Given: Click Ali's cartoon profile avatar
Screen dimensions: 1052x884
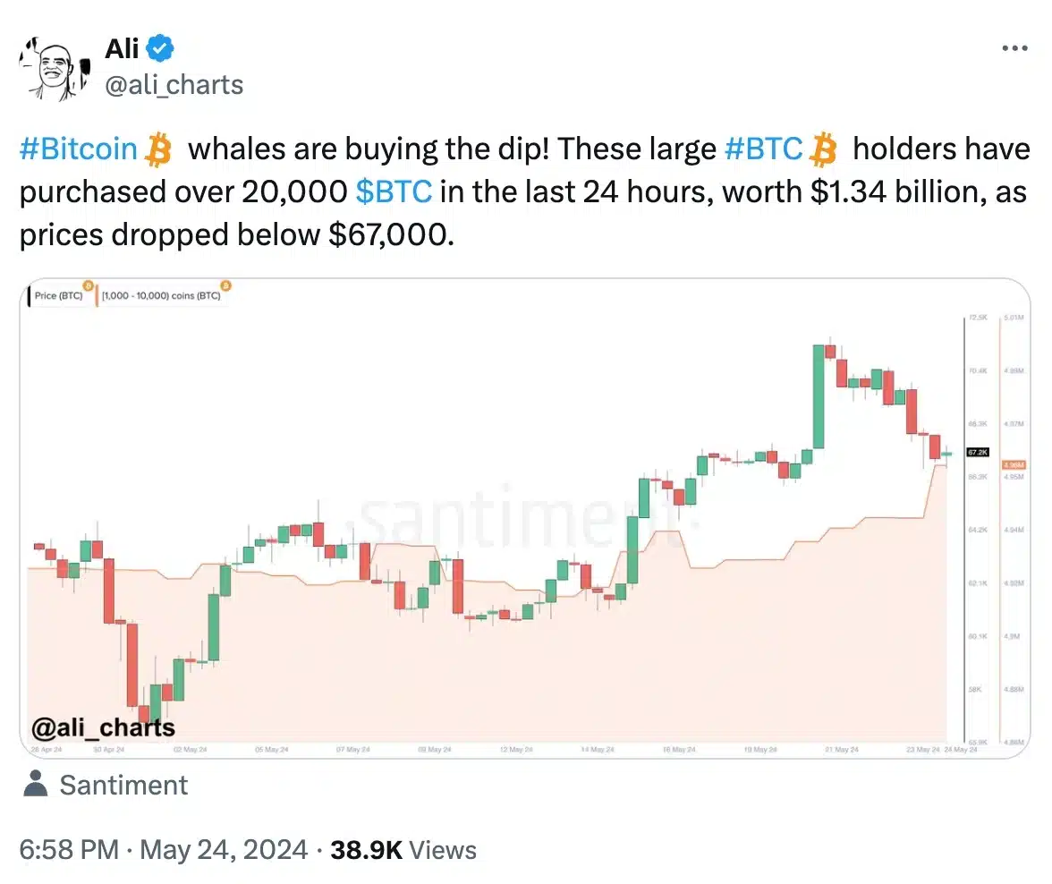Looking at the screenshot, I should point(55,69).
